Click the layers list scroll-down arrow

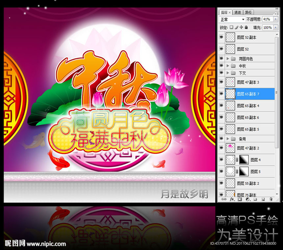tap(277, 194)
